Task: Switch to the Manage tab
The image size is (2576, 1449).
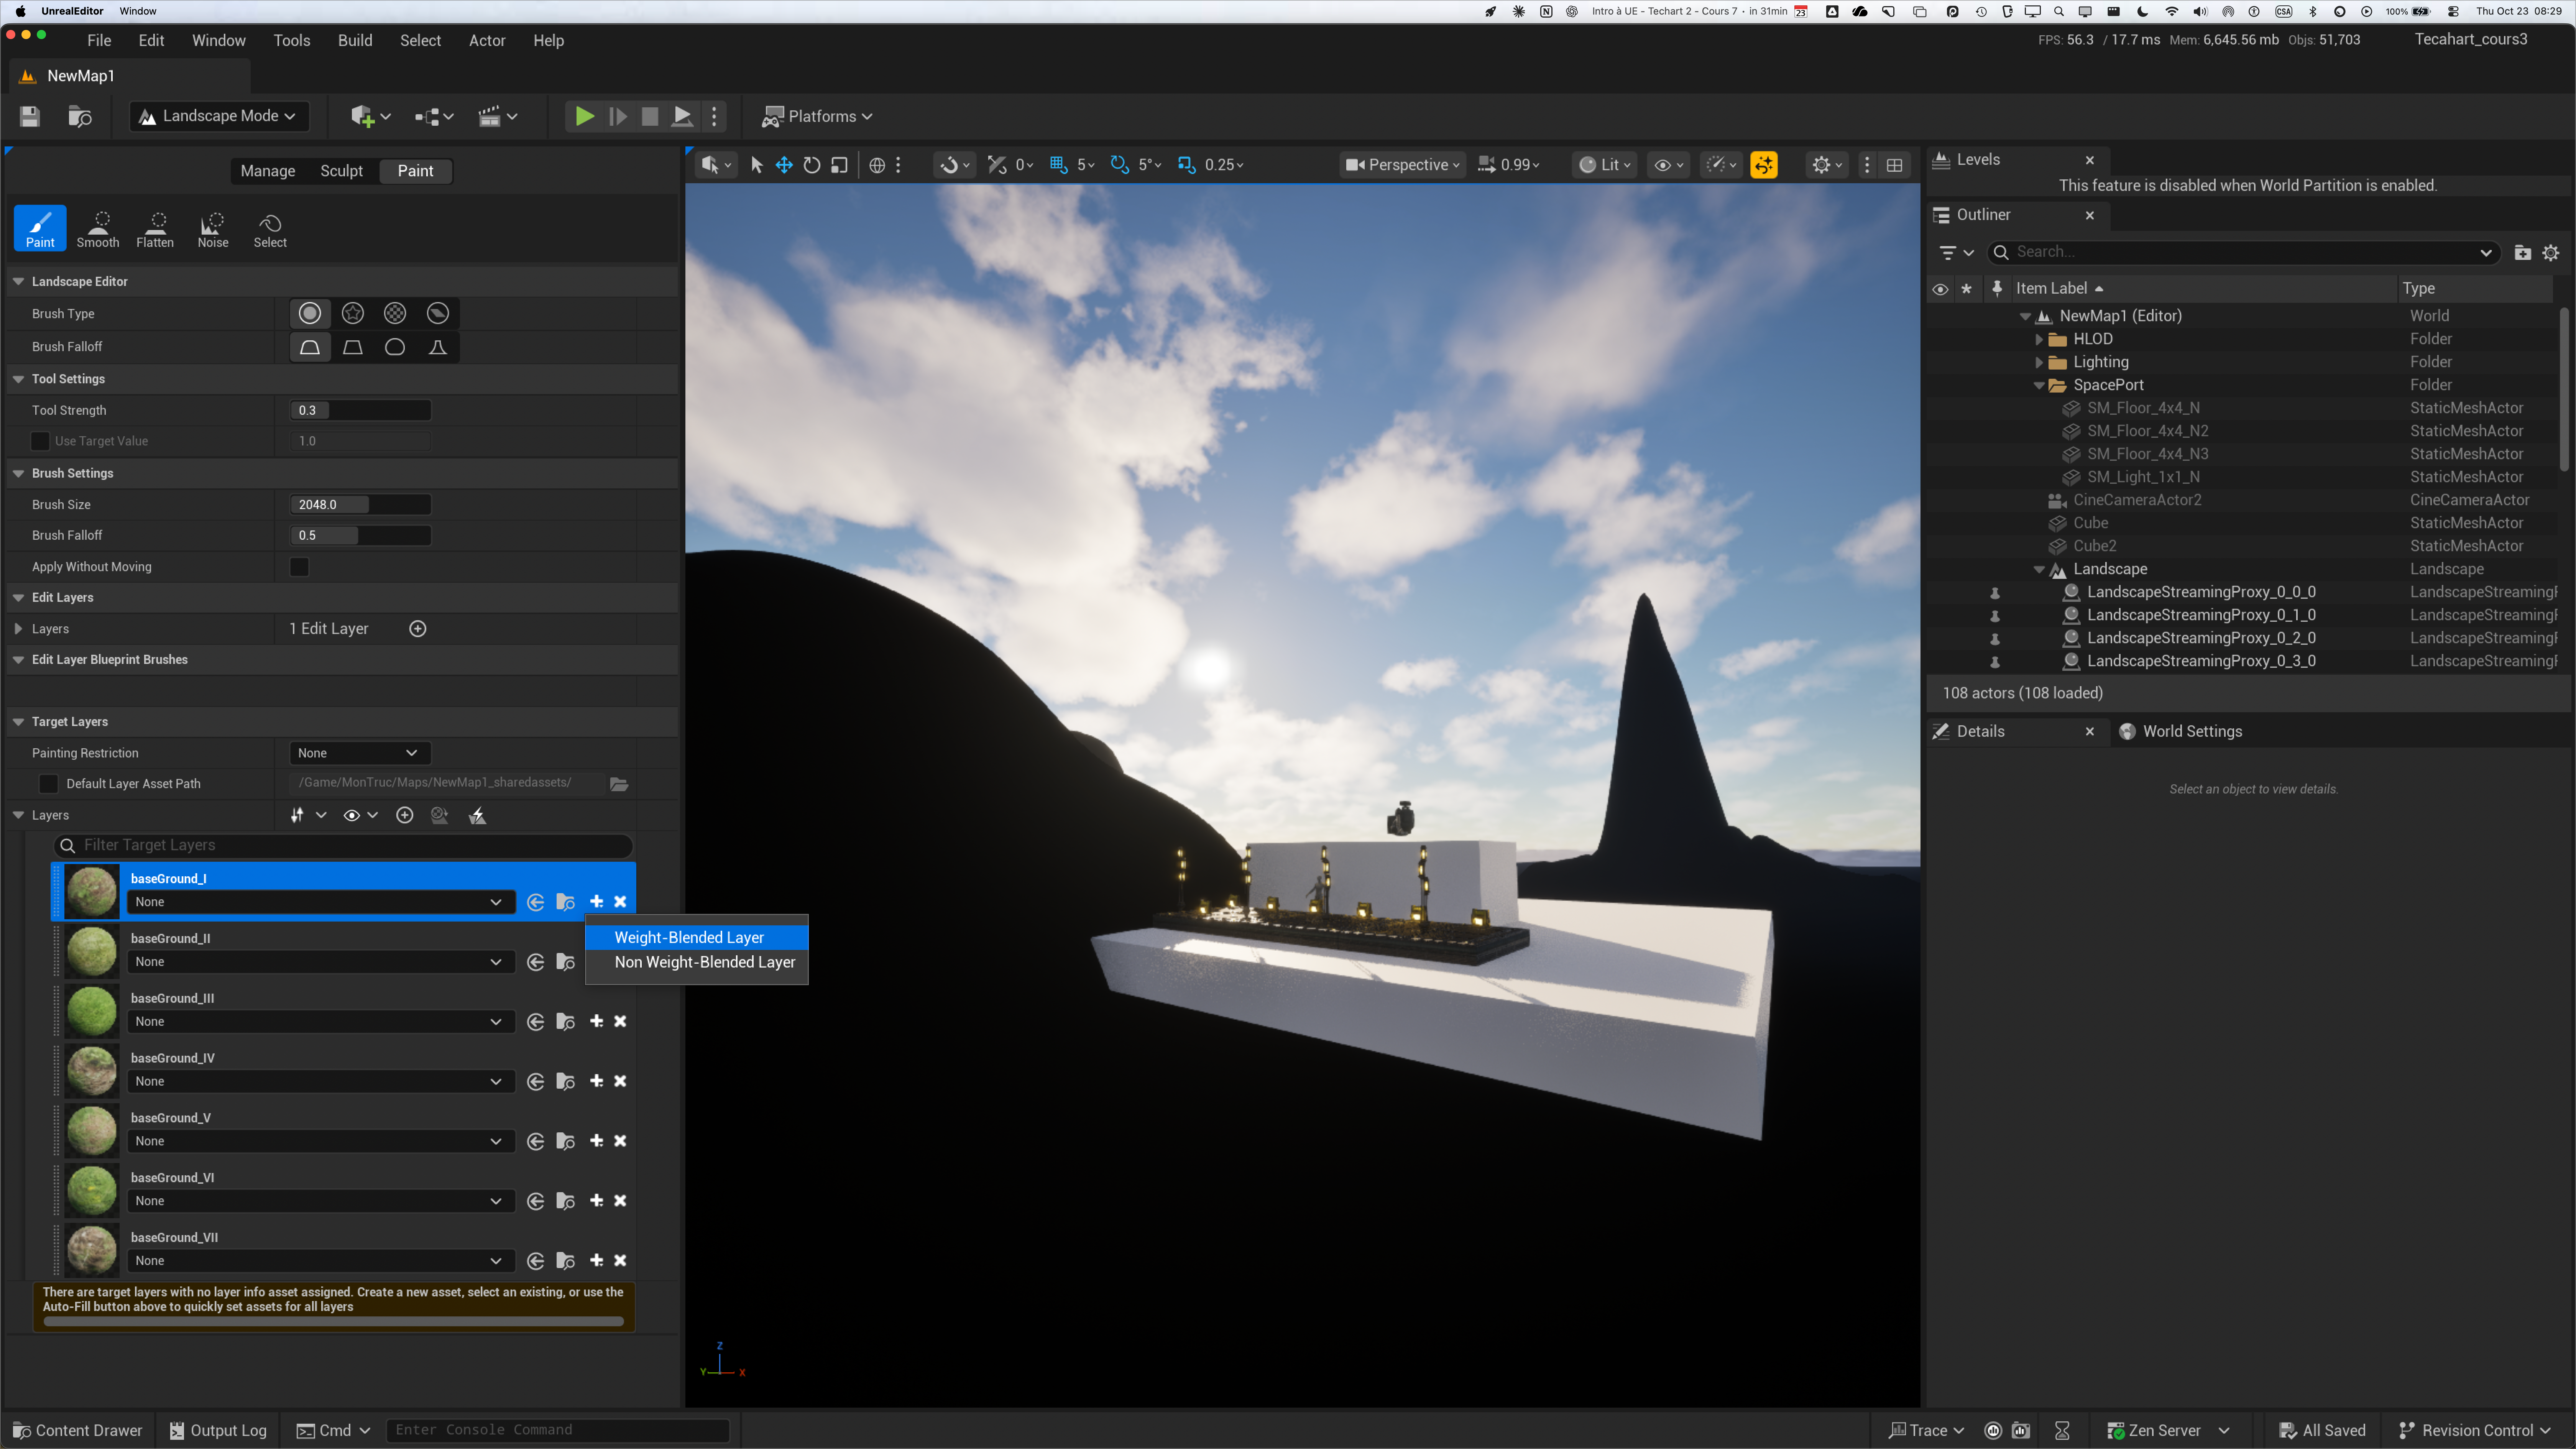Action: click(268, 171)
